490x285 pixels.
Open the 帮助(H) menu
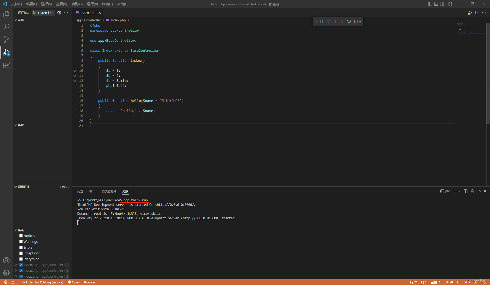pos(123,4)
